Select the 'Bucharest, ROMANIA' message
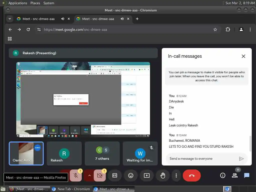Screen dimensions: 256x192 pos(184,140)
